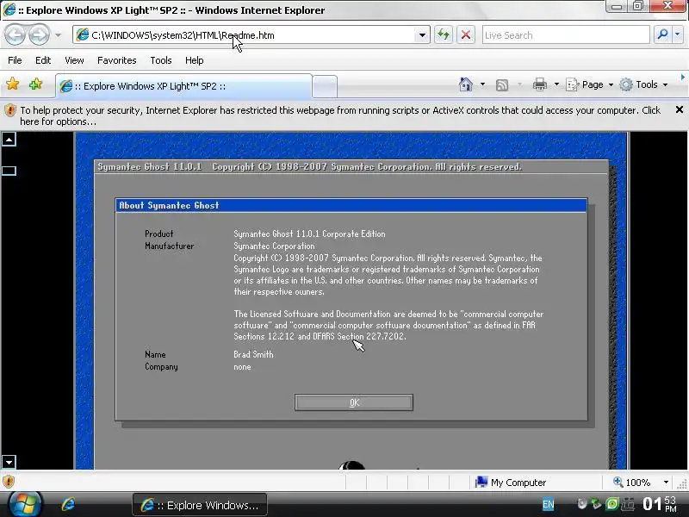Image resolution: width=689 pixels, height=517 pixels.
Task: Click OK in About Symantec Ghost dialog
Action: [x=354, y=402]
